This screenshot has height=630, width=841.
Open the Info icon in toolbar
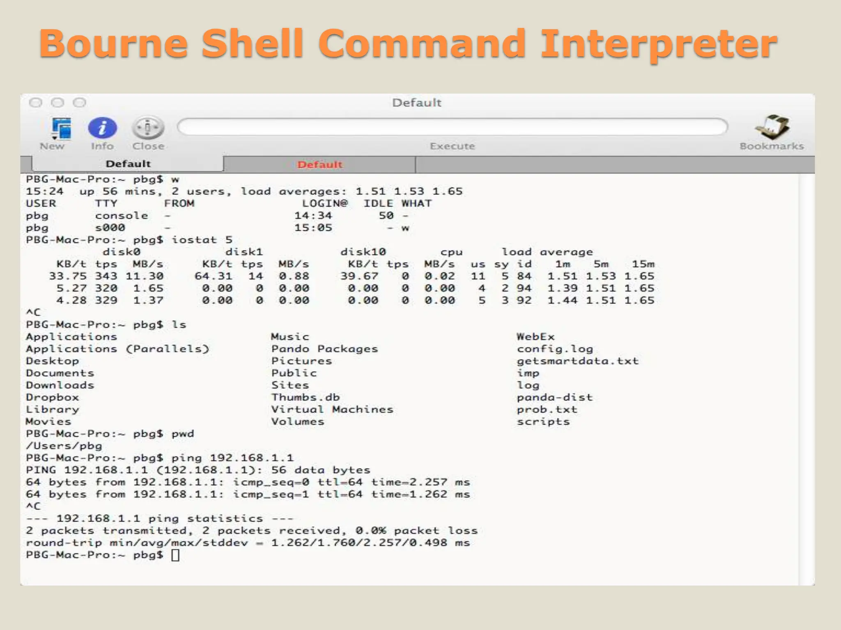(102, 128)
